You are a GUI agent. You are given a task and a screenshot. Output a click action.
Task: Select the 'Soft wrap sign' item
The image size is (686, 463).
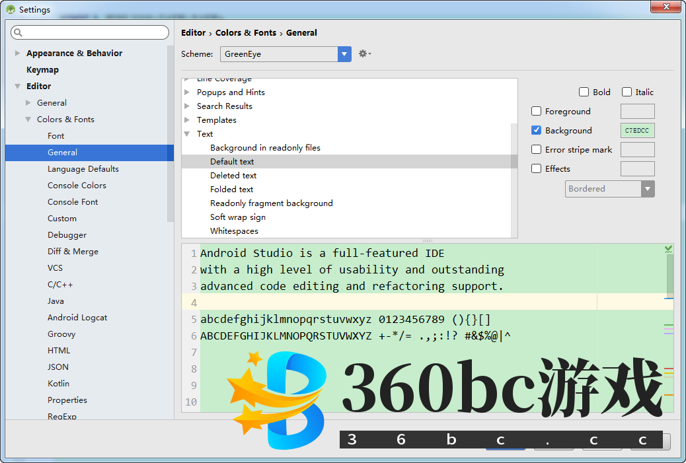(237, 217)
